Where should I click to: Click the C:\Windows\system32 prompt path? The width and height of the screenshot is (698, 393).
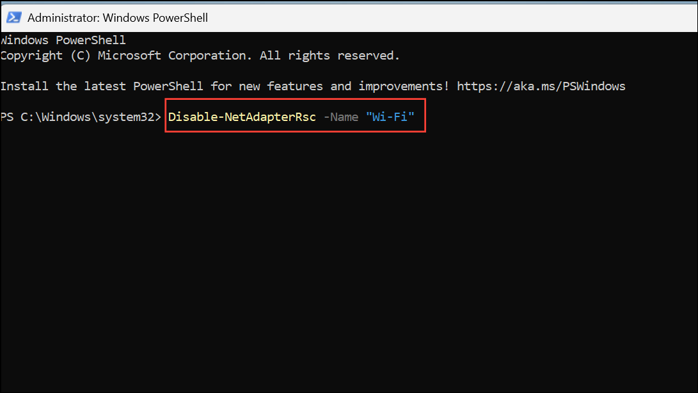click(x=87, y=117)
